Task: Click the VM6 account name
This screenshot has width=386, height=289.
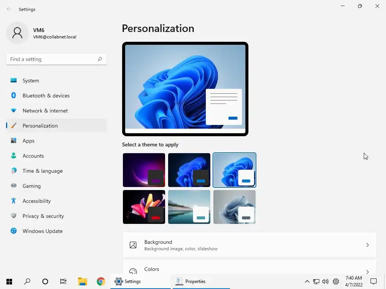Action: point(39,30)
